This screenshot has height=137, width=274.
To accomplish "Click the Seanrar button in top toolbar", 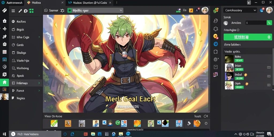I will click(51, 10).
